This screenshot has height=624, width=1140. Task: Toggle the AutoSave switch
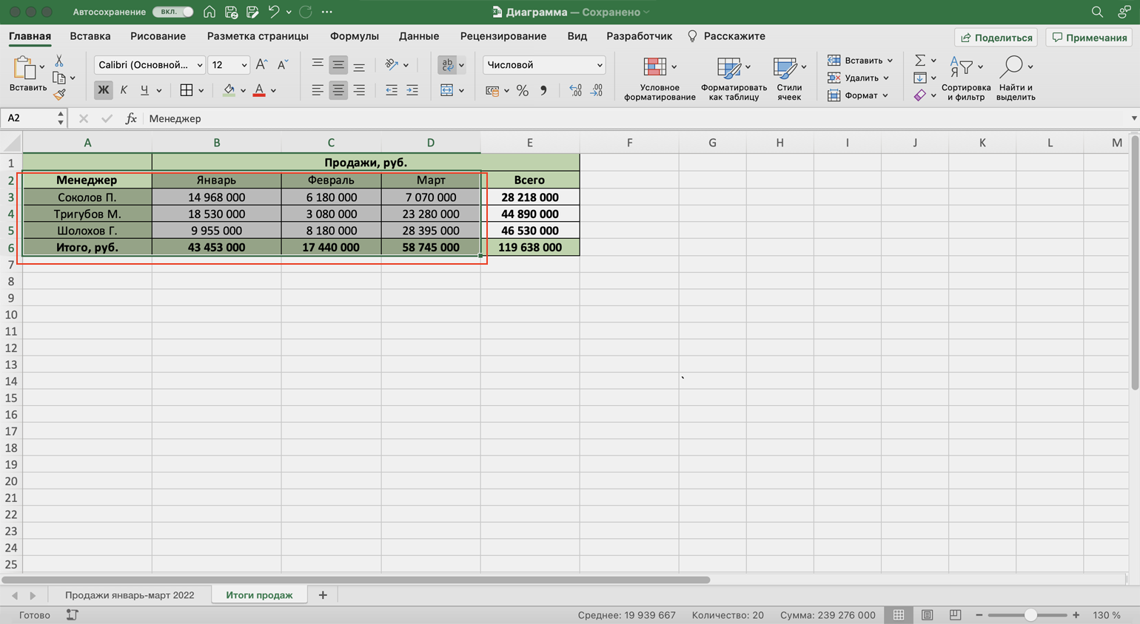point(172,12)
